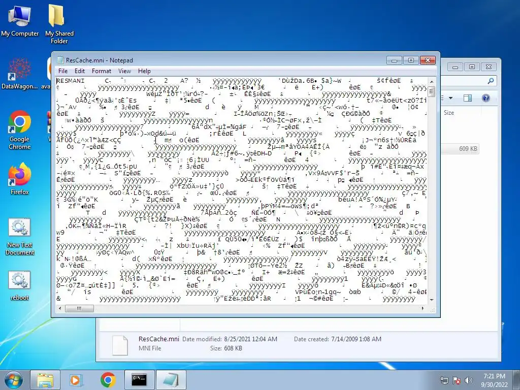Click the network tray icon

click(444, 380)
